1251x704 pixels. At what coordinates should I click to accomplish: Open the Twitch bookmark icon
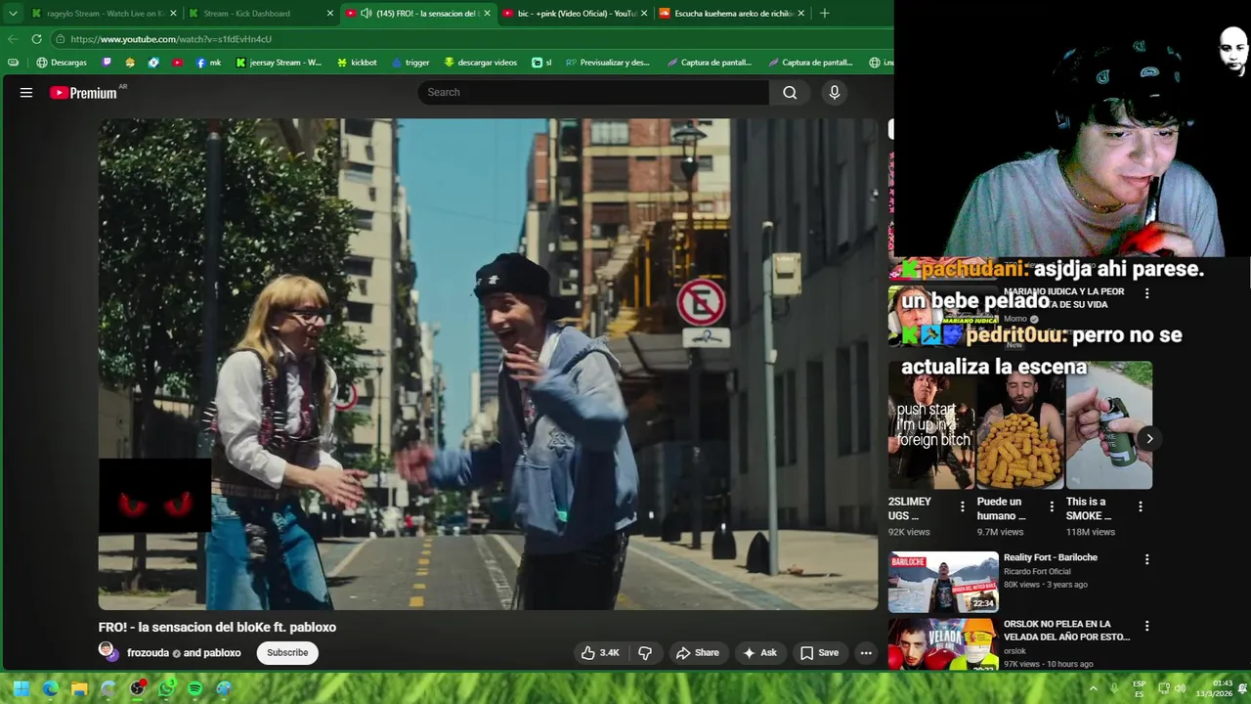pos(108,63)
